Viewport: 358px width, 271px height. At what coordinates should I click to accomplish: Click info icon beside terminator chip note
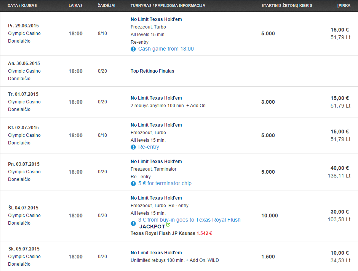(133, 184)
